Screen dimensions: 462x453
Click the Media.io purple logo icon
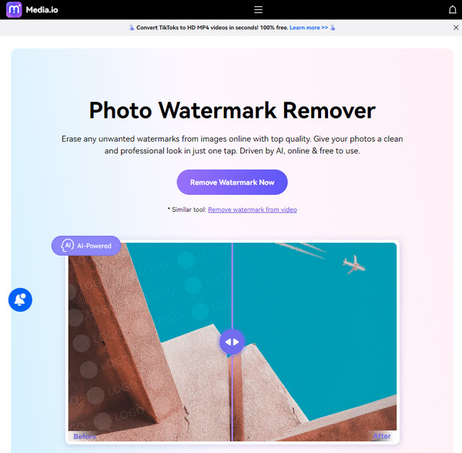pyautogui.click(x=14, y=9)
